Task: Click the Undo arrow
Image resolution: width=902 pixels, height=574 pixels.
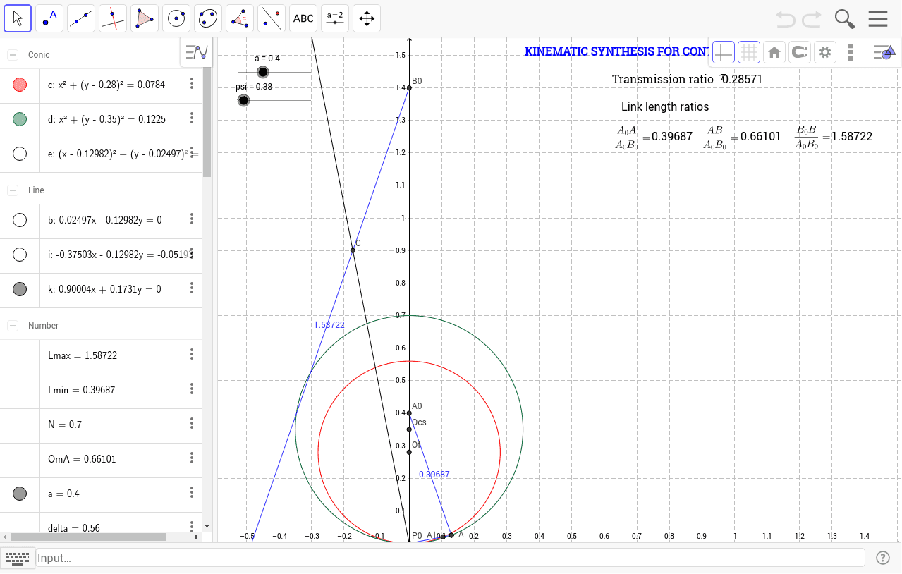Action: click(786, 18)
